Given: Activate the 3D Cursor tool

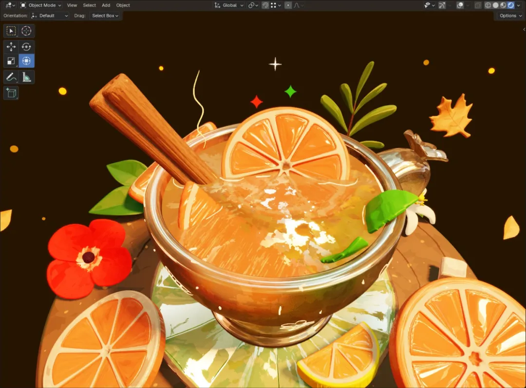Looking at the screenshot, I should (x=26, y=31).
